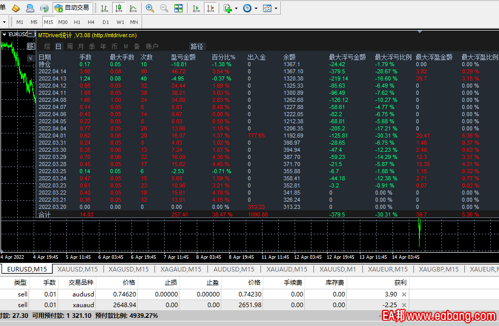
Task: Toggle the √ checkbox beside 日期 header
Action: (30, 58)
